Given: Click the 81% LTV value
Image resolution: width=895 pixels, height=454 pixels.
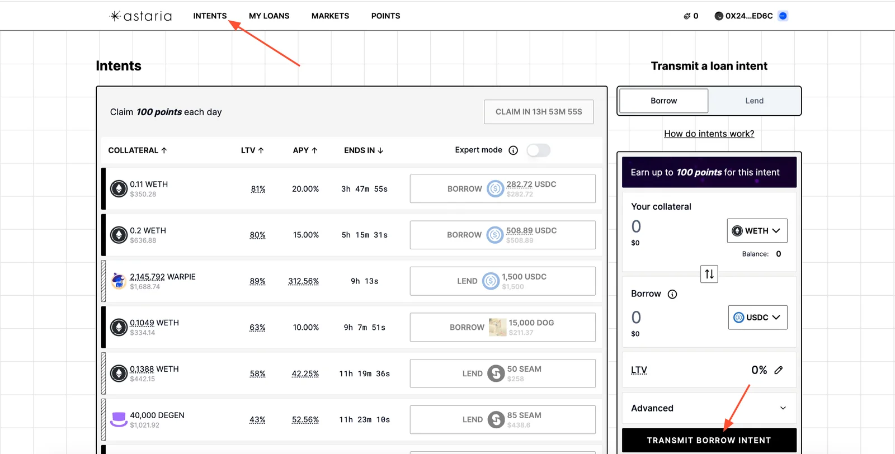Looking at the screenshot, I should pos(258,189).
